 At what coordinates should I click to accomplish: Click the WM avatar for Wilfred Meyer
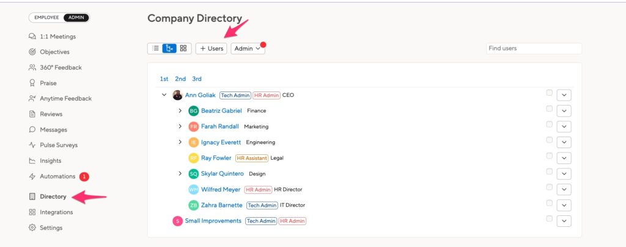pyautogui.click(x=194, y=190)
